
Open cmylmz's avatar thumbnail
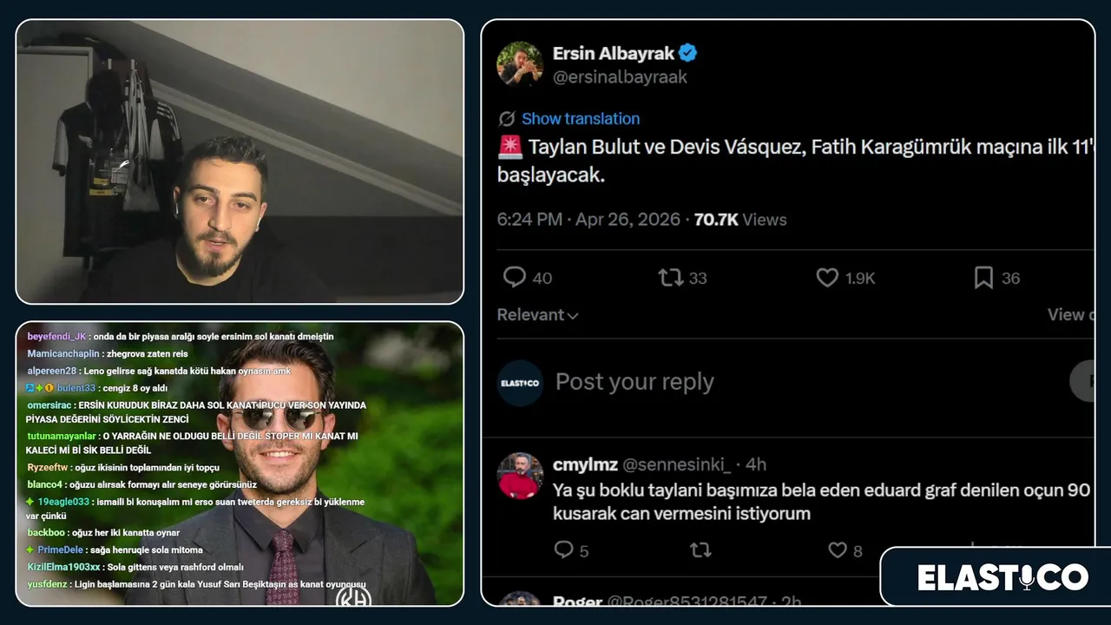520,476
